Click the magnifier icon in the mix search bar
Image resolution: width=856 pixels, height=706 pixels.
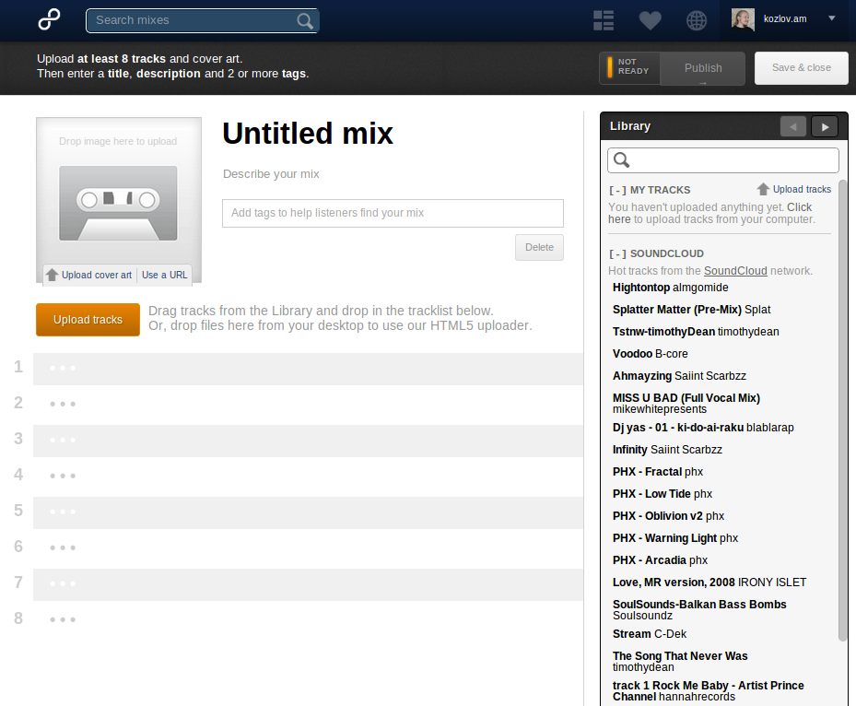pyautogui.click(x=305, y=20)
